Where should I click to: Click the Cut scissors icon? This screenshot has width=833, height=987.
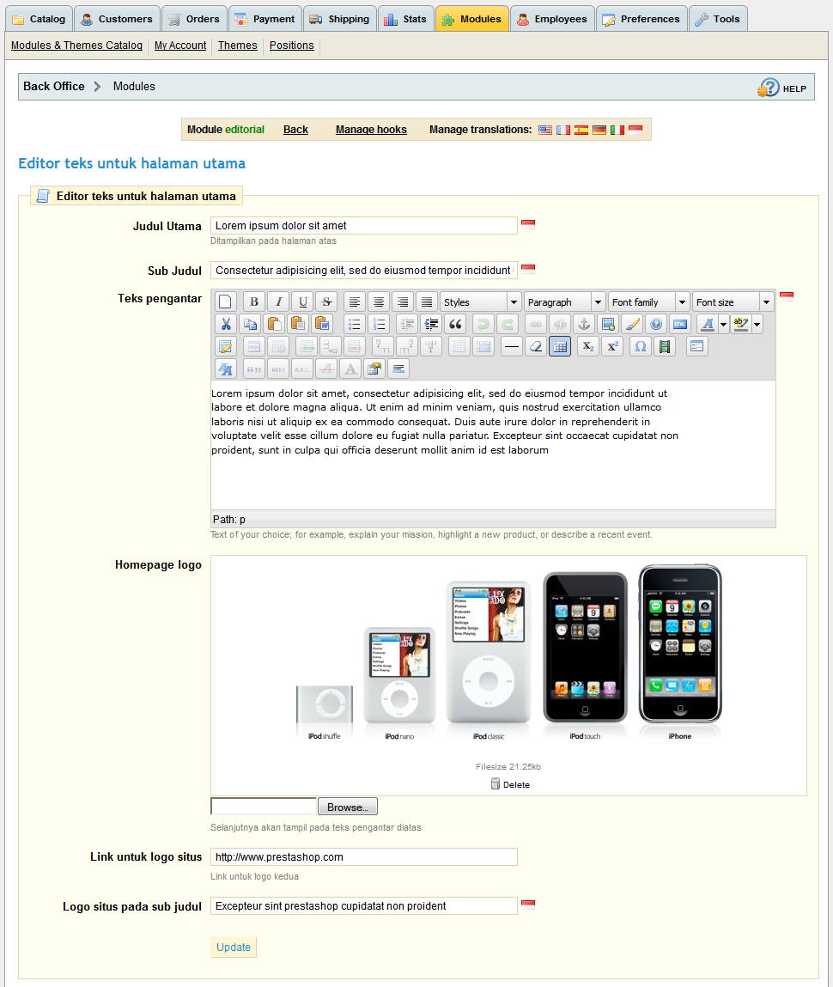[x=225, y=324]
